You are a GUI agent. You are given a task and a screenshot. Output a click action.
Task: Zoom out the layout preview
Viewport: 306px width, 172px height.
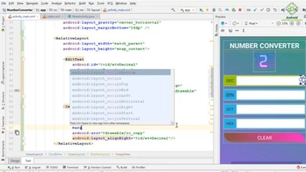278,23
